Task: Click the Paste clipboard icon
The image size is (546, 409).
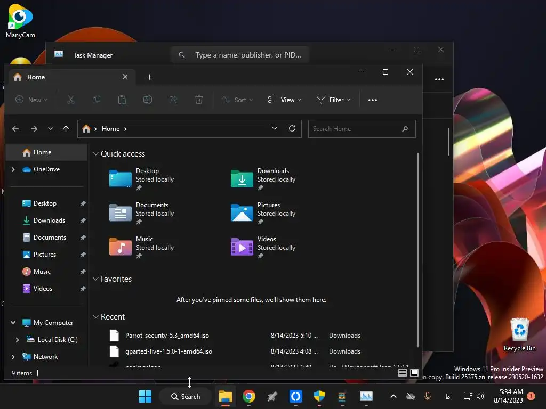Action: (122, 100)
